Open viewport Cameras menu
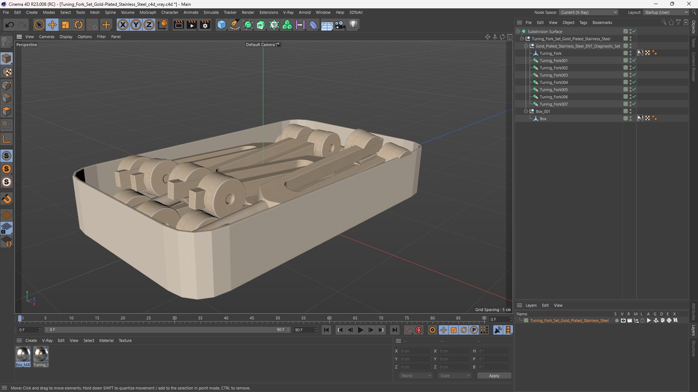698x392 pixels. tap(47, 37)
